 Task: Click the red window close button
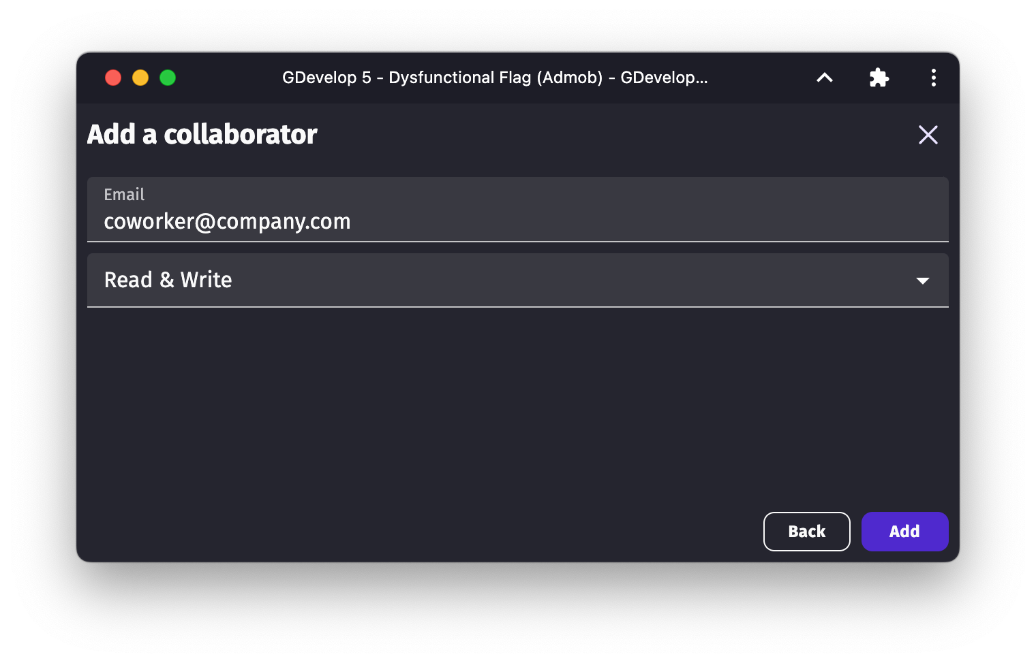(113, 78)
